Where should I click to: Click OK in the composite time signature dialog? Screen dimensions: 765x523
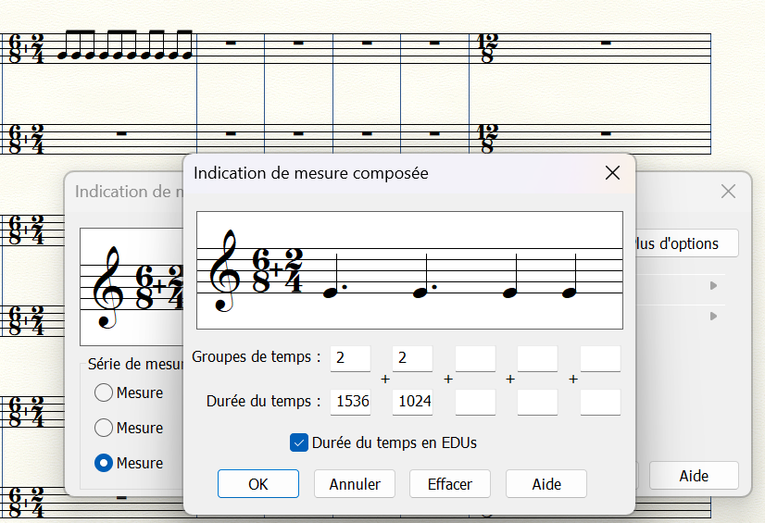(x=258, y=483)
